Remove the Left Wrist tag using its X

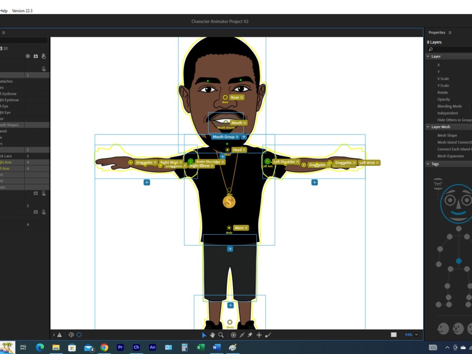click(377, 163)
